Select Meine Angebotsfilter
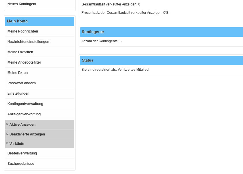This screenshot has width=243, height=174. (x=40, y=62)
